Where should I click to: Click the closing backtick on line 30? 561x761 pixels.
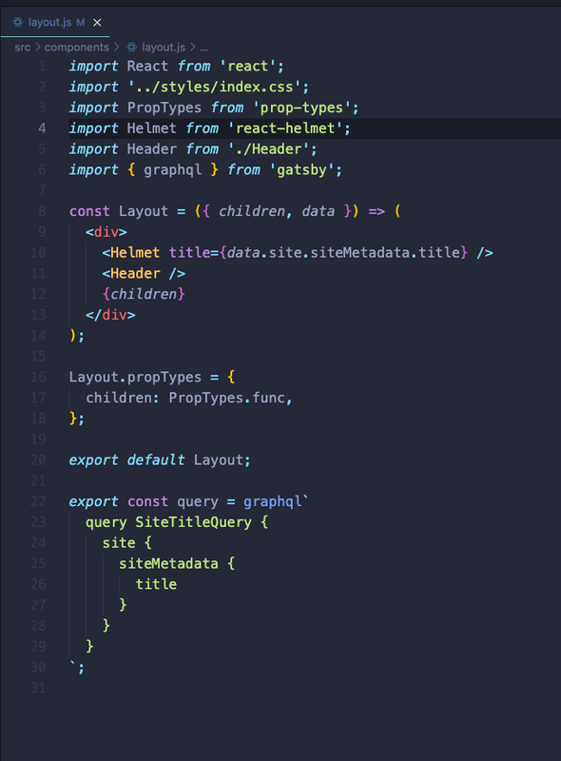click(73, 665)
